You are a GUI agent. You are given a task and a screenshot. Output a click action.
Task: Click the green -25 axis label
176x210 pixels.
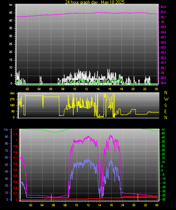coord(163,191)
